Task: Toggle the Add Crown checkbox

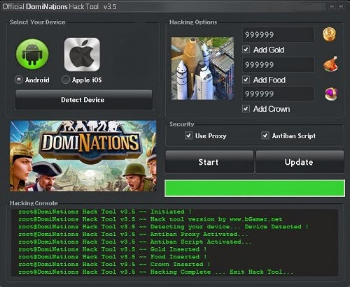Action: (246, 109)
